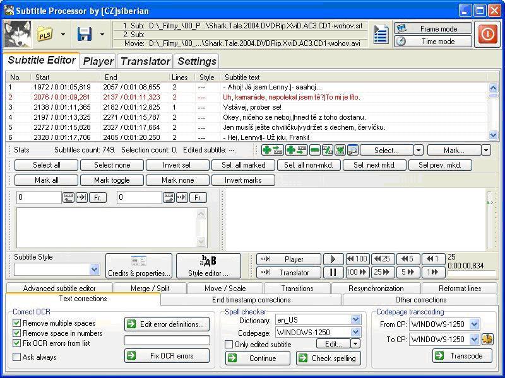Click 'Invert sel.' button
This screenshot has height=378, width=505.
(x=177, y=165)
